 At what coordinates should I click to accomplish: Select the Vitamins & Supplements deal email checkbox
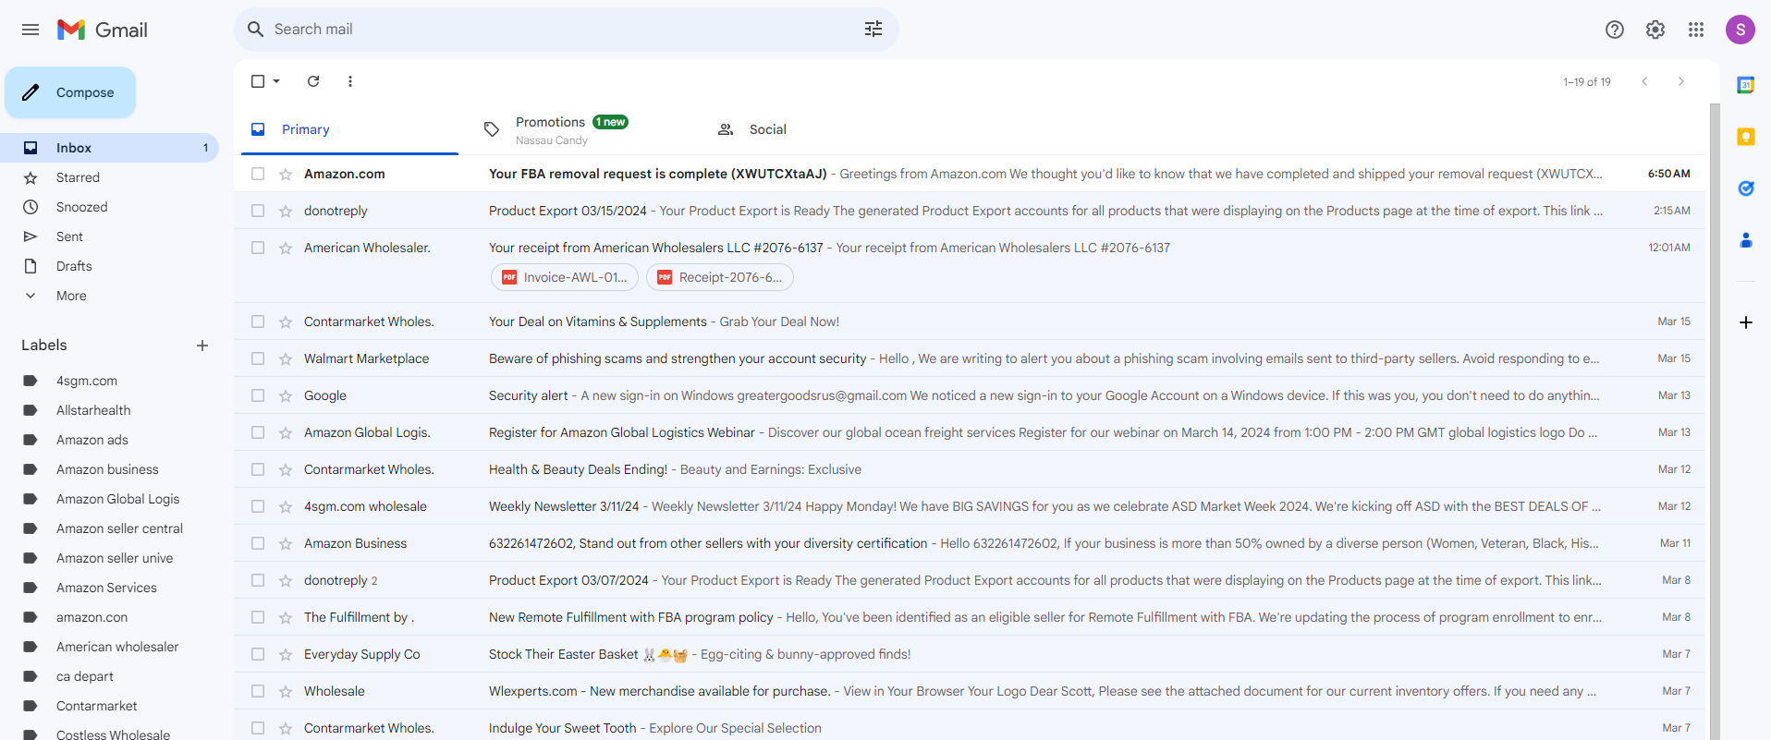258,321
